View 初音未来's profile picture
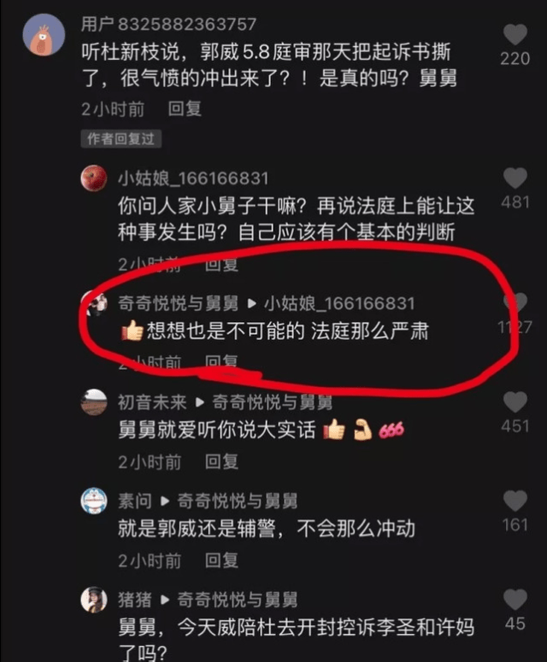This screenshot has height=662, width=547. coord(94,402)
